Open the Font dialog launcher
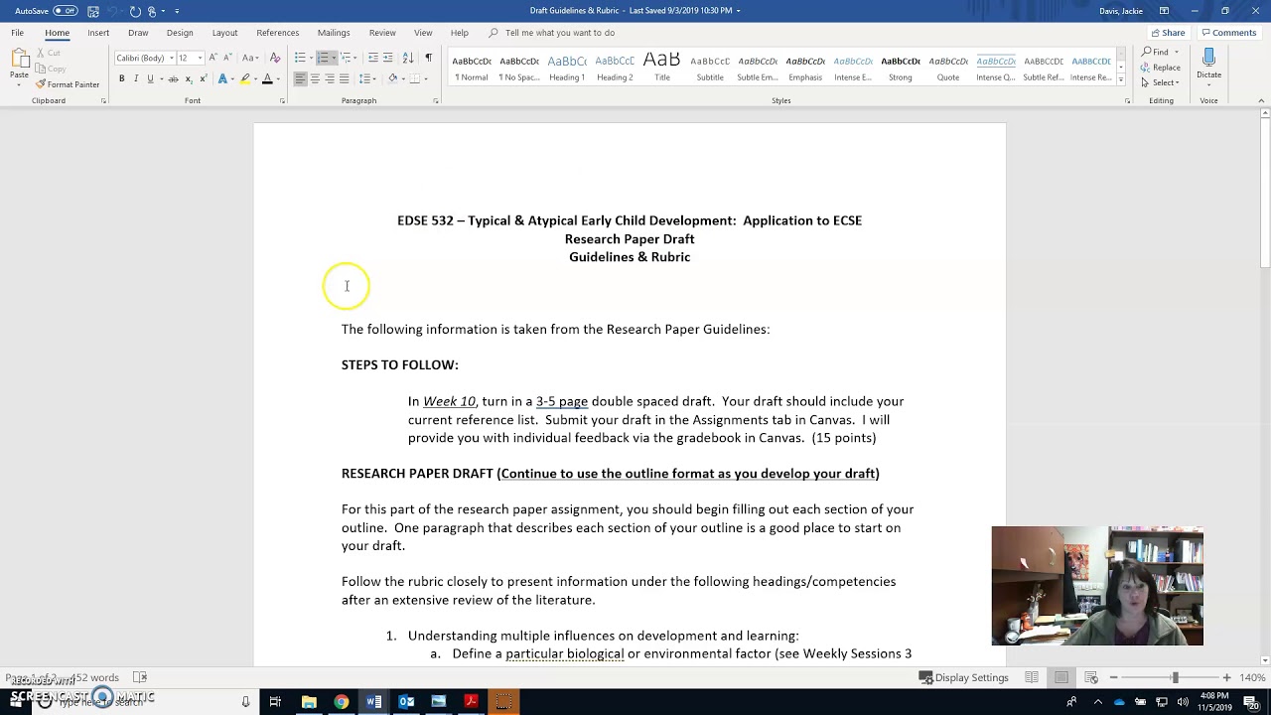 [282, 100]
